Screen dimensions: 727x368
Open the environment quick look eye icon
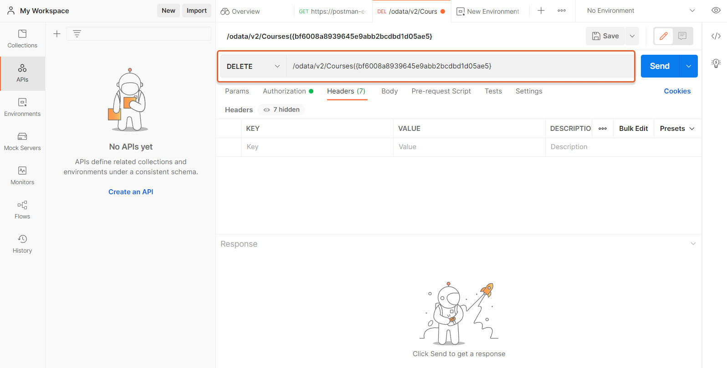coord(716,10)
